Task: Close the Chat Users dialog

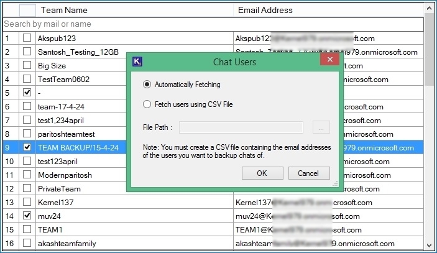Action: point(329,59)
